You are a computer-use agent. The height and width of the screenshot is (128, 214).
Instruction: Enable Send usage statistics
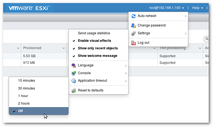tap(94, 33)
